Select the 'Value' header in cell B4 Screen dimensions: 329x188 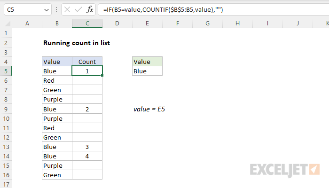(x=57, y=62)
